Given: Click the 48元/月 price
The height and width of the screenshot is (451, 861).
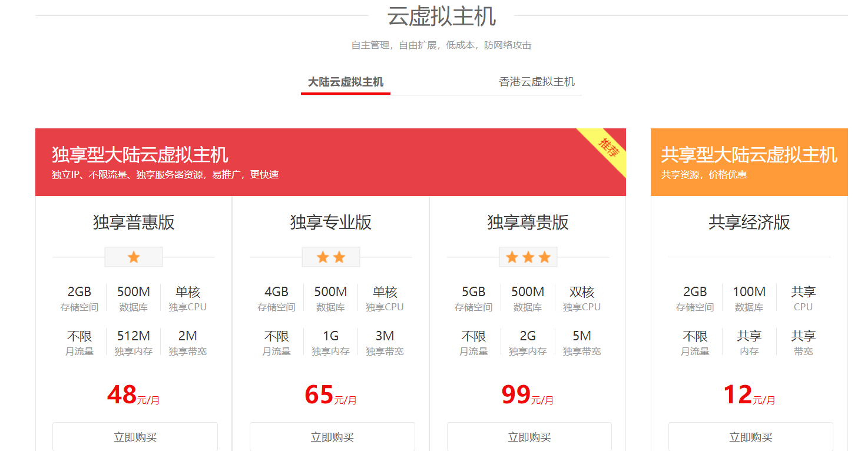Looking at the screenshot, I should [134, 395].
